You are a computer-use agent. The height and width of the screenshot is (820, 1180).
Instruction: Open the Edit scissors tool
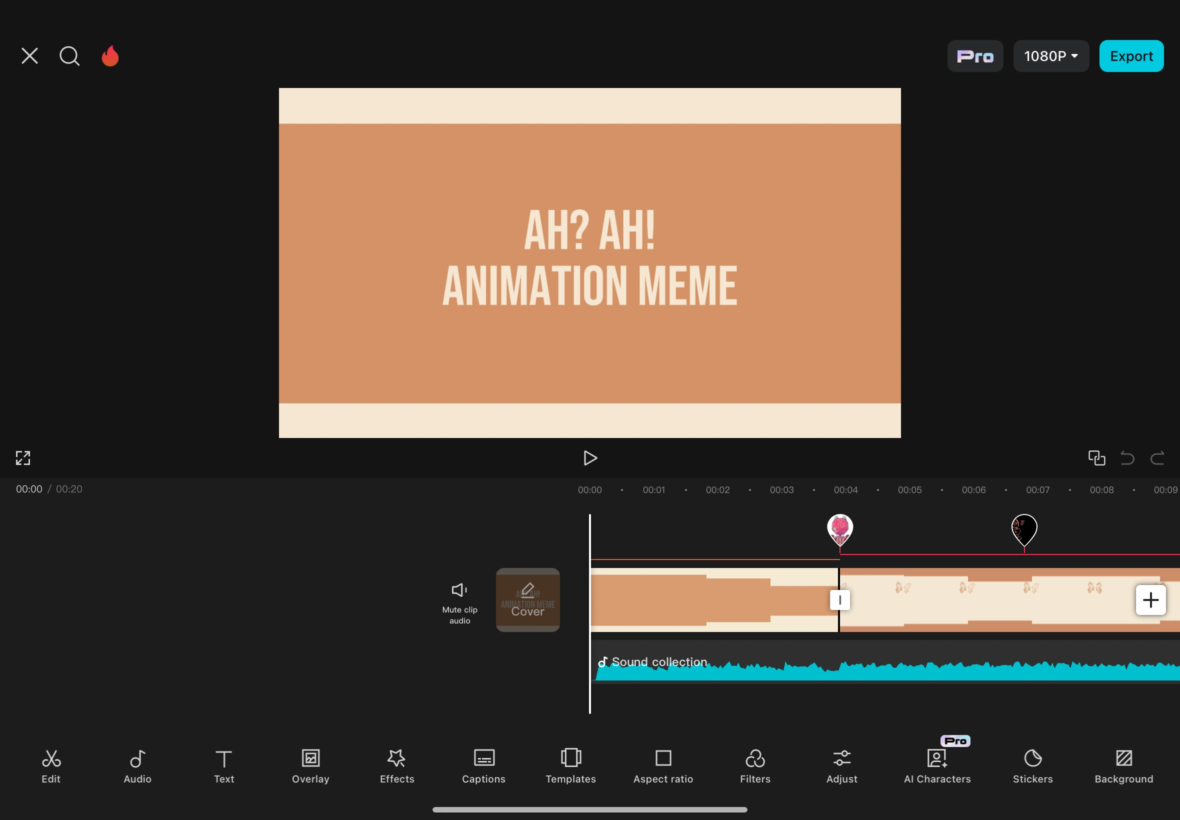(x=51, y=765)
